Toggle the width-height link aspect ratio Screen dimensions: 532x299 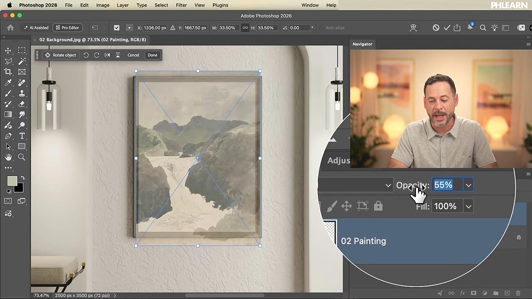pos(245,27)
